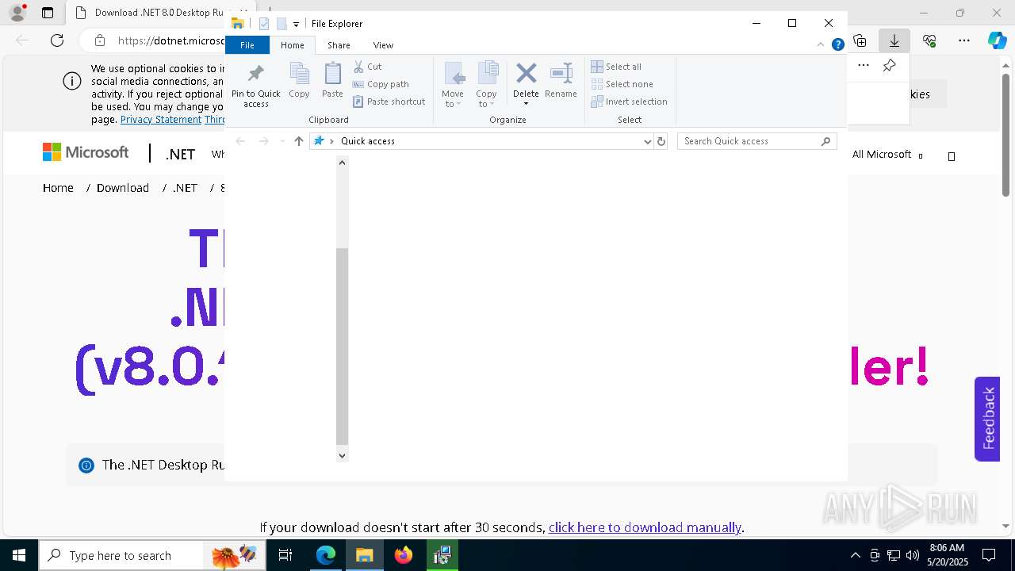Click the Windows Start button
The width and height of the screenshot is (1015, 571).
(19, 555)
